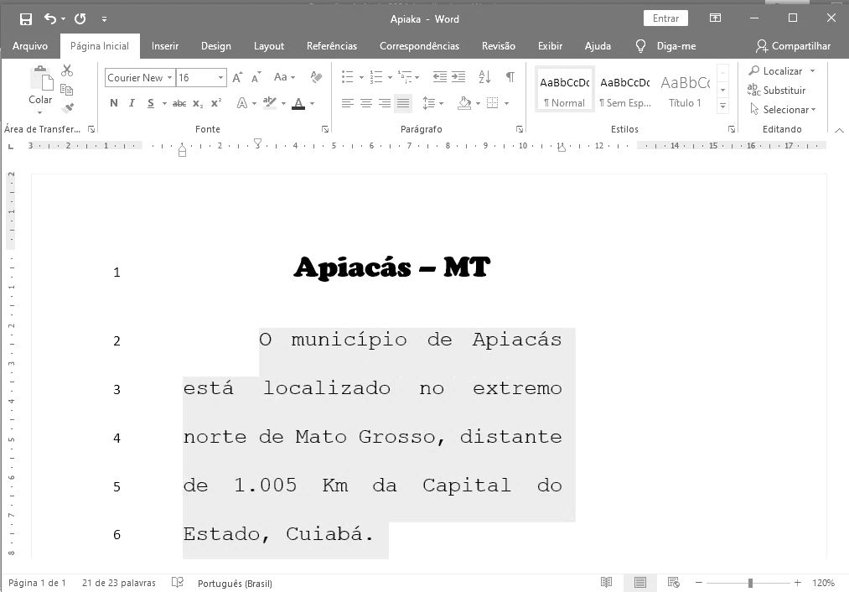
Task: Apply the Título 1 style
Action: [x=685, y=90]
